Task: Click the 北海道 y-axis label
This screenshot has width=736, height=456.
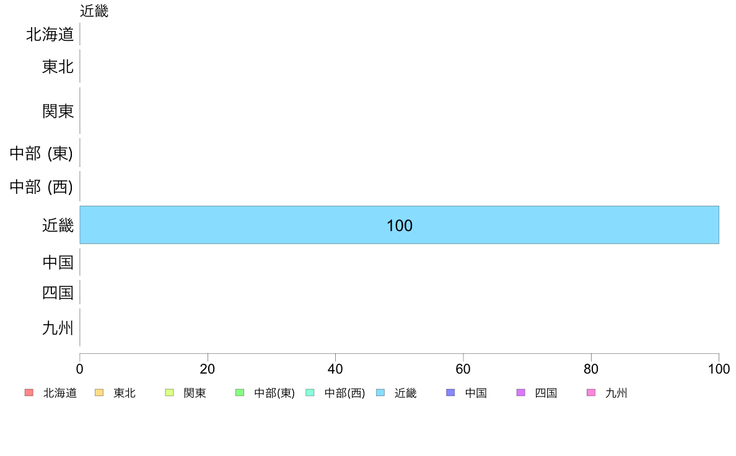Action: click(50, 34)
